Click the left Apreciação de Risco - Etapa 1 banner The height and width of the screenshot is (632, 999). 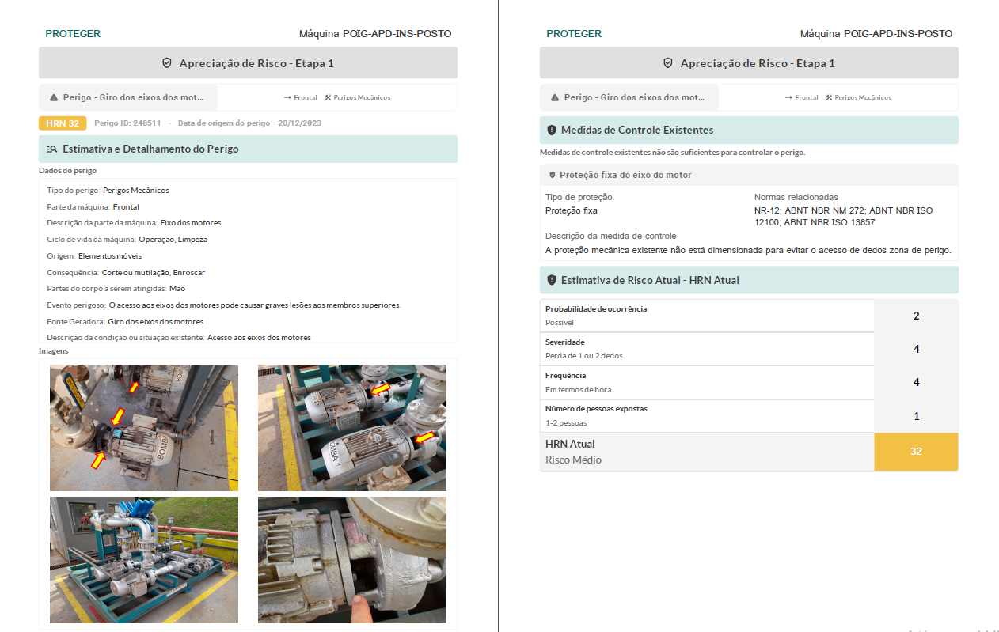(248, 63)
